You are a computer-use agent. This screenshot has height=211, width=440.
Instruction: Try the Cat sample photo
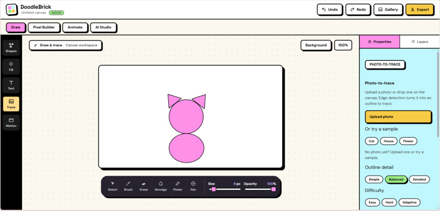click(372, 141)
